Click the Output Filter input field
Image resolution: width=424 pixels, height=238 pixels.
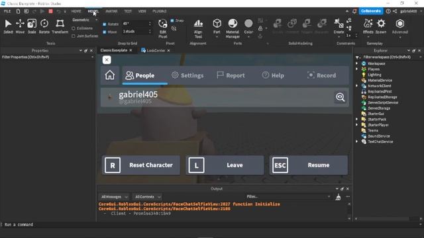point(288,197)
